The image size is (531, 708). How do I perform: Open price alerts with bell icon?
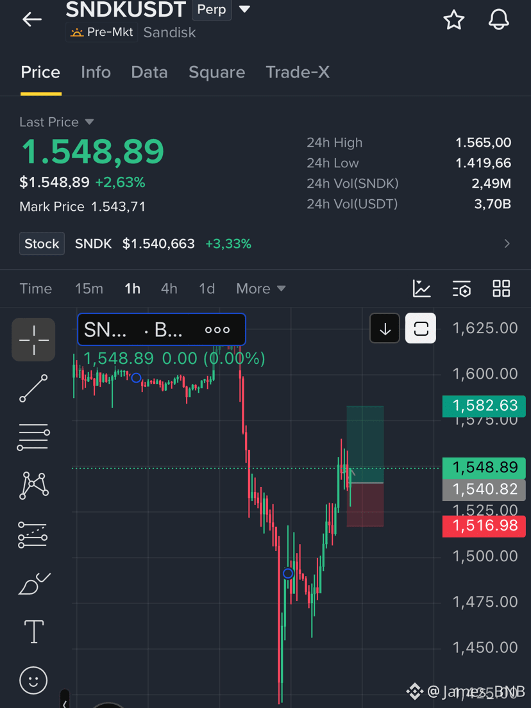pos(499,20)
